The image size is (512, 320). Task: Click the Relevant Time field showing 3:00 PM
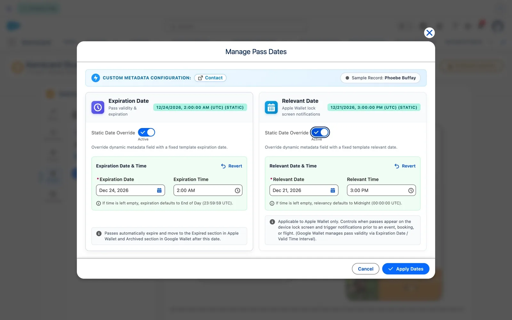point(381,190)
